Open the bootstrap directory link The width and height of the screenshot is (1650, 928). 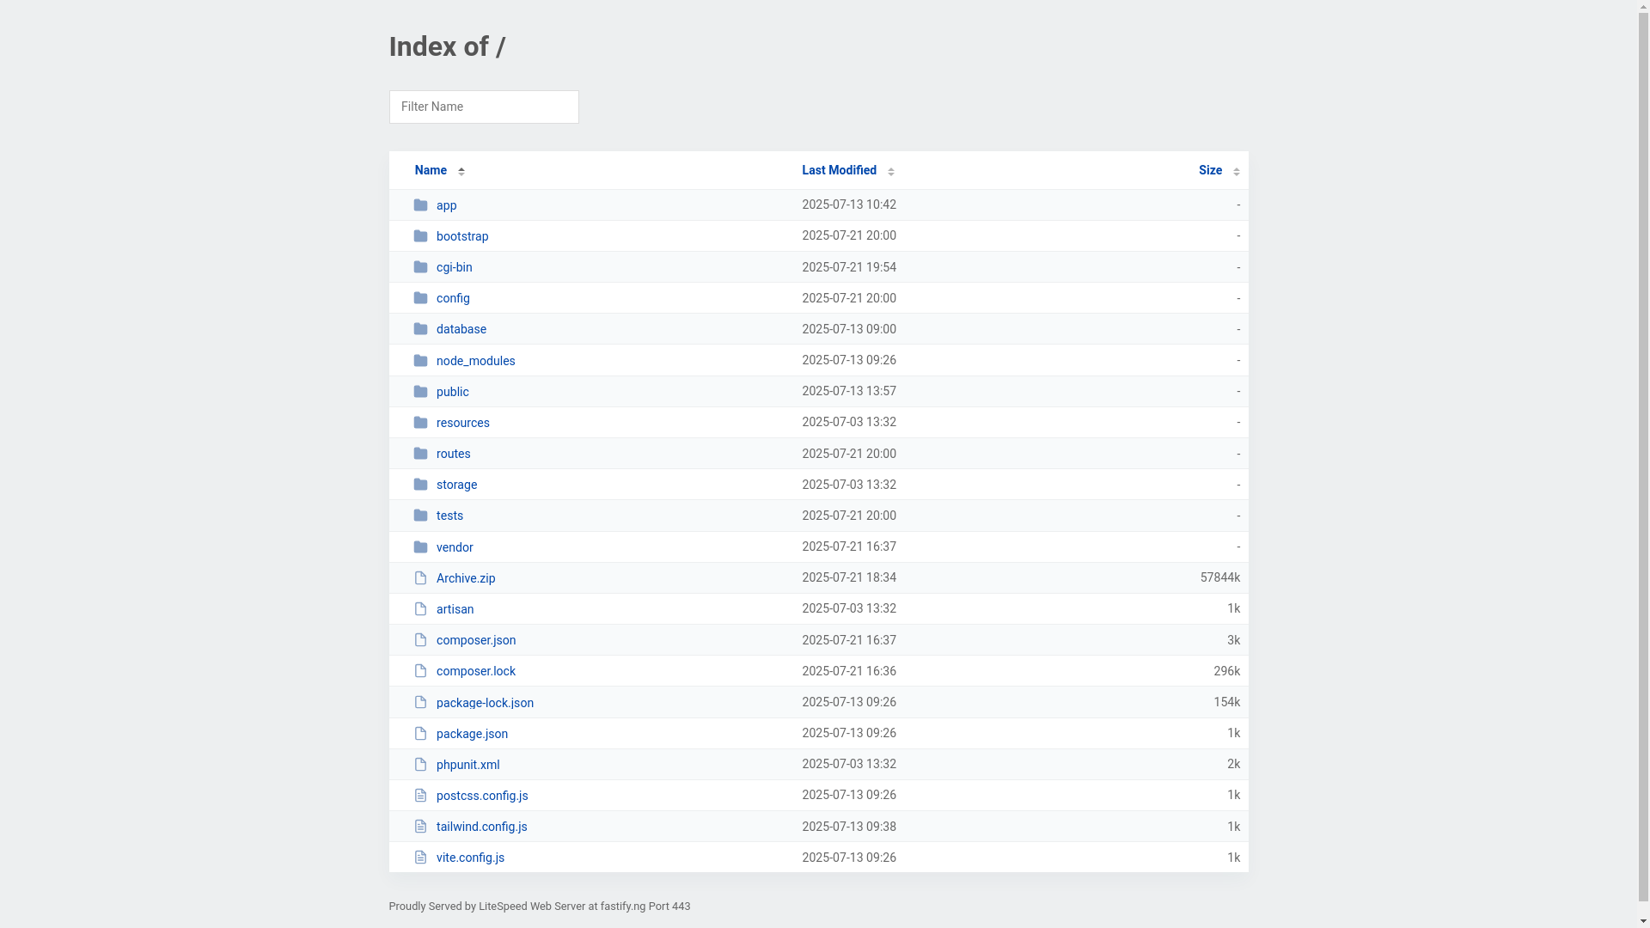[462, 236]
